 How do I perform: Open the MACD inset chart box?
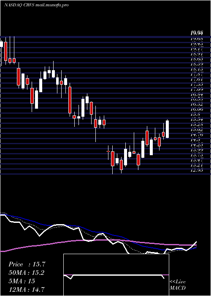pyautogui.click(x=116, y=275)
